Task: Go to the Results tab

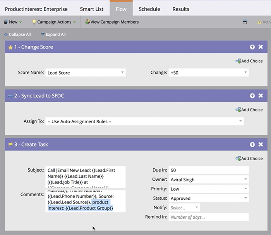Action: [x=181, y=9]
